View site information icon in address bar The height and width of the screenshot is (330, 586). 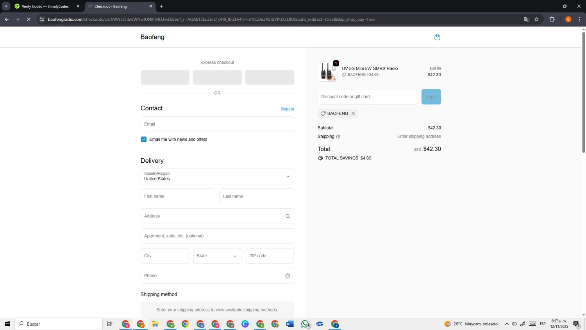point(42,19)
